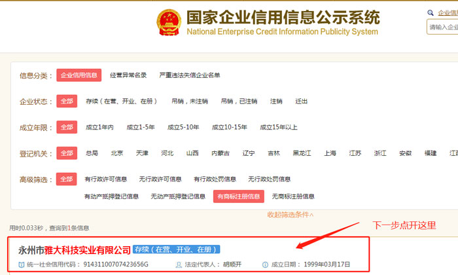
Task: Filter by 存续（在营、开业、在册） status
Action: (x=122, y=101)
